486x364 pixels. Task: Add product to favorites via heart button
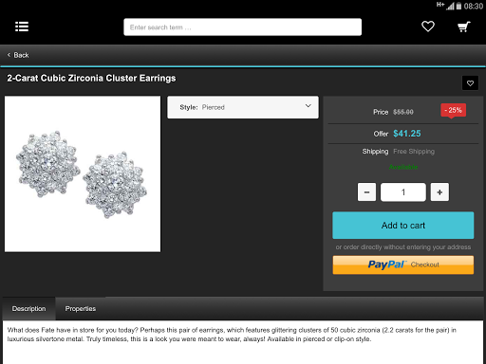[470, 83]
